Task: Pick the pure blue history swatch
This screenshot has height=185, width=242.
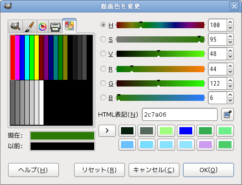Action: 186,131
